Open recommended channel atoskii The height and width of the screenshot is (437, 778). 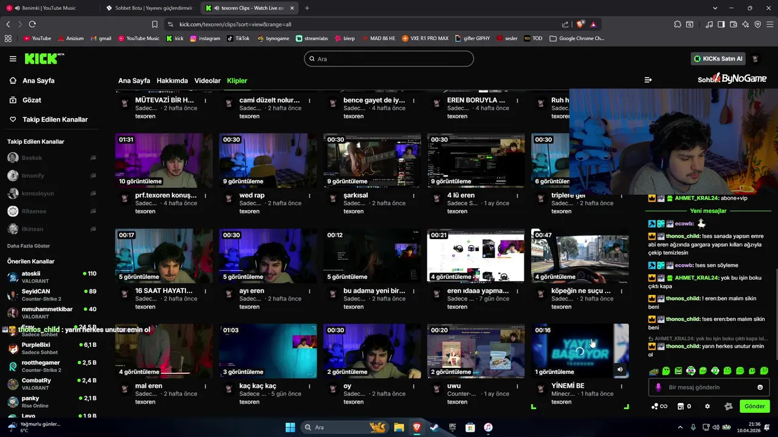(52, 277)
